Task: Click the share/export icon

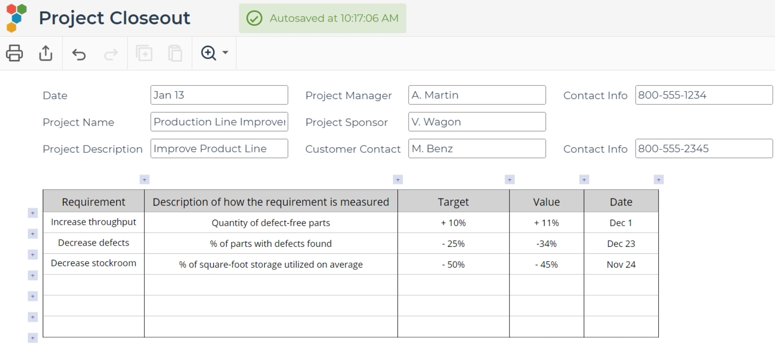Action: (x=46, y=53)
